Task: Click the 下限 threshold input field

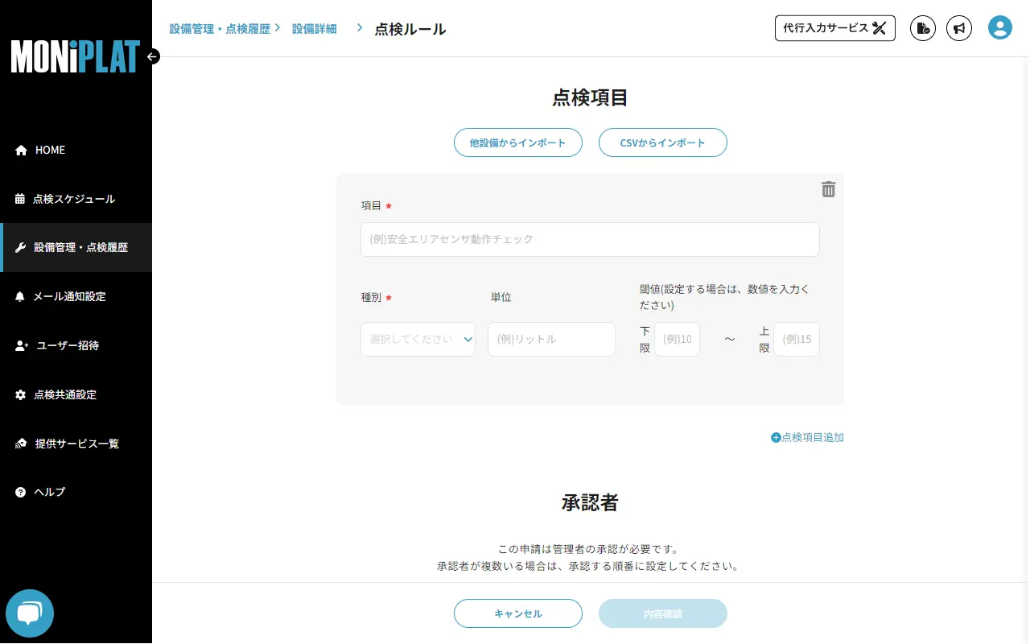Action: click(677, 339)
